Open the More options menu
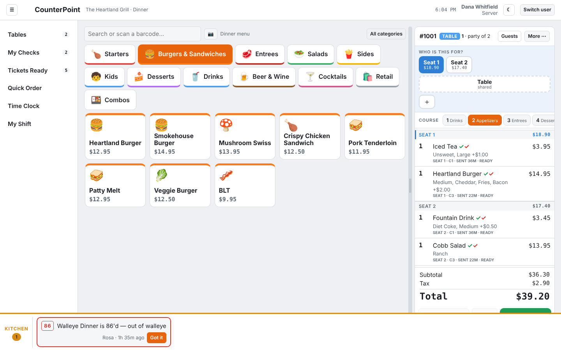Screen dimensions: 561x351 click(x=537, y=36)
